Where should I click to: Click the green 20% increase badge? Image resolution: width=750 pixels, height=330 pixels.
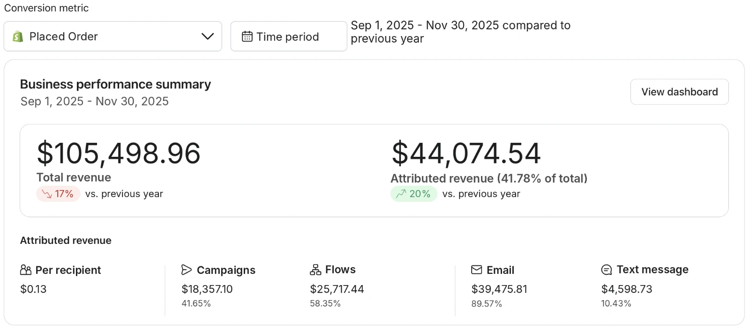click(413, 194)
